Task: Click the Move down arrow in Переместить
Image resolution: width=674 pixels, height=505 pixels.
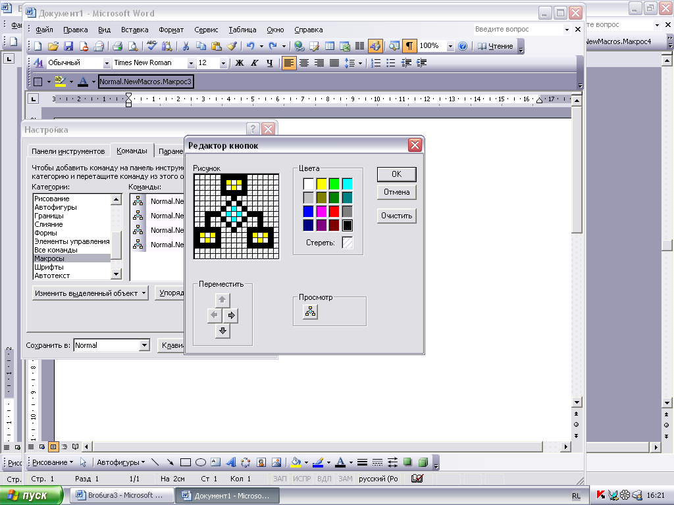Action: (222, 331)
